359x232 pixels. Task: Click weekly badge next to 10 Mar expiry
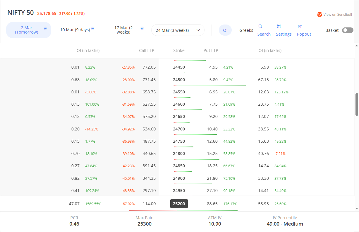[92, 29]
